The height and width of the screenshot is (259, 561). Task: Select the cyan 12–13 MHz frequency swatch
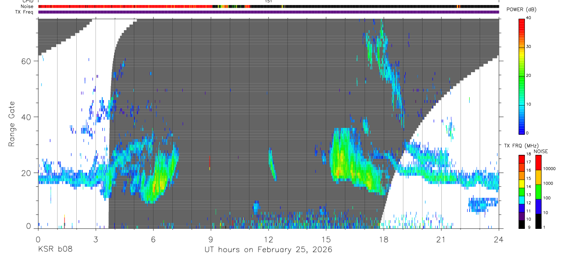522,200
